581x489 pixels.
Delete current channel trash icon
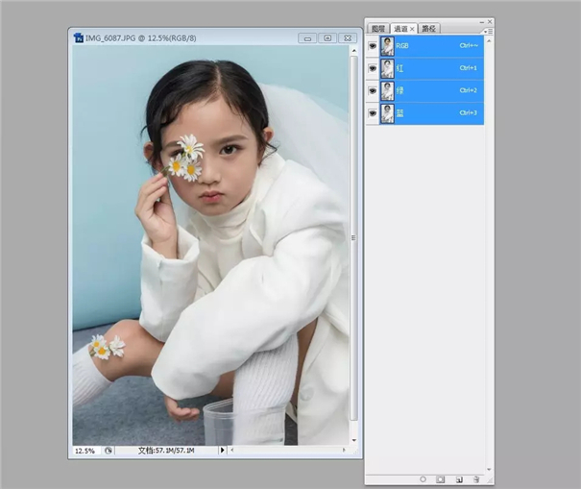click(x=476, y=479)
